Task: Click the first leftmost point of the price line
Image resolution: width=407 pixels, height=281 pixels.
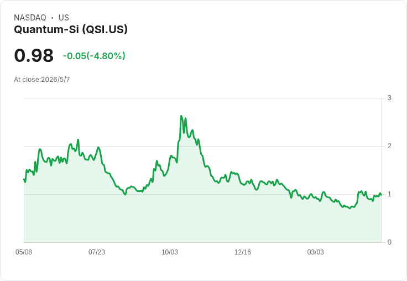Action: [24, 179]
